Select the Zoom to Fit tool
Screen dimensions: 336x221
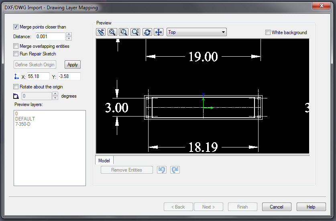pos(112,32)
